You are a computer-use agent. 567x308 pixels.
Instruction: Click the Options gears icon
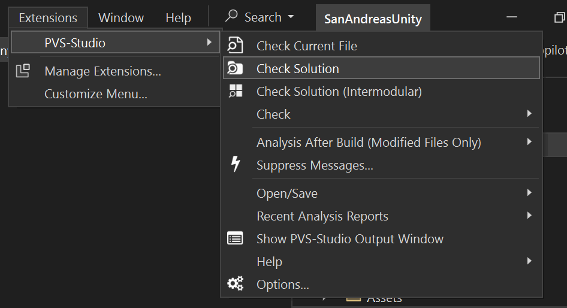pyautogui.click(x=236, y=284)
